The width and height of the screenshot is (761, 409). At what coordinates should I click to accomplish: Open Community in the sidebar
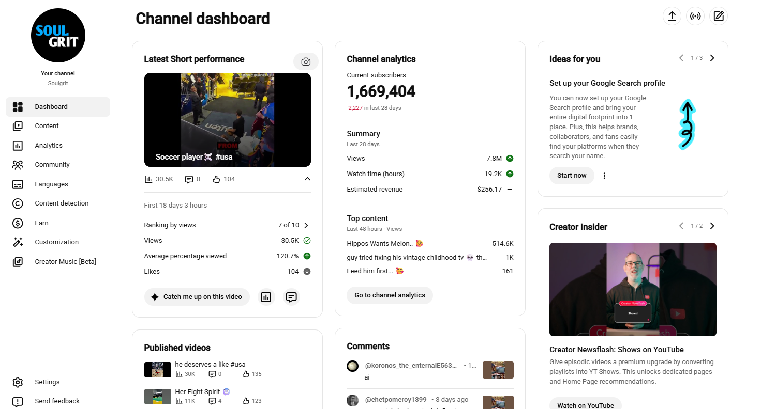click(58, 165)
